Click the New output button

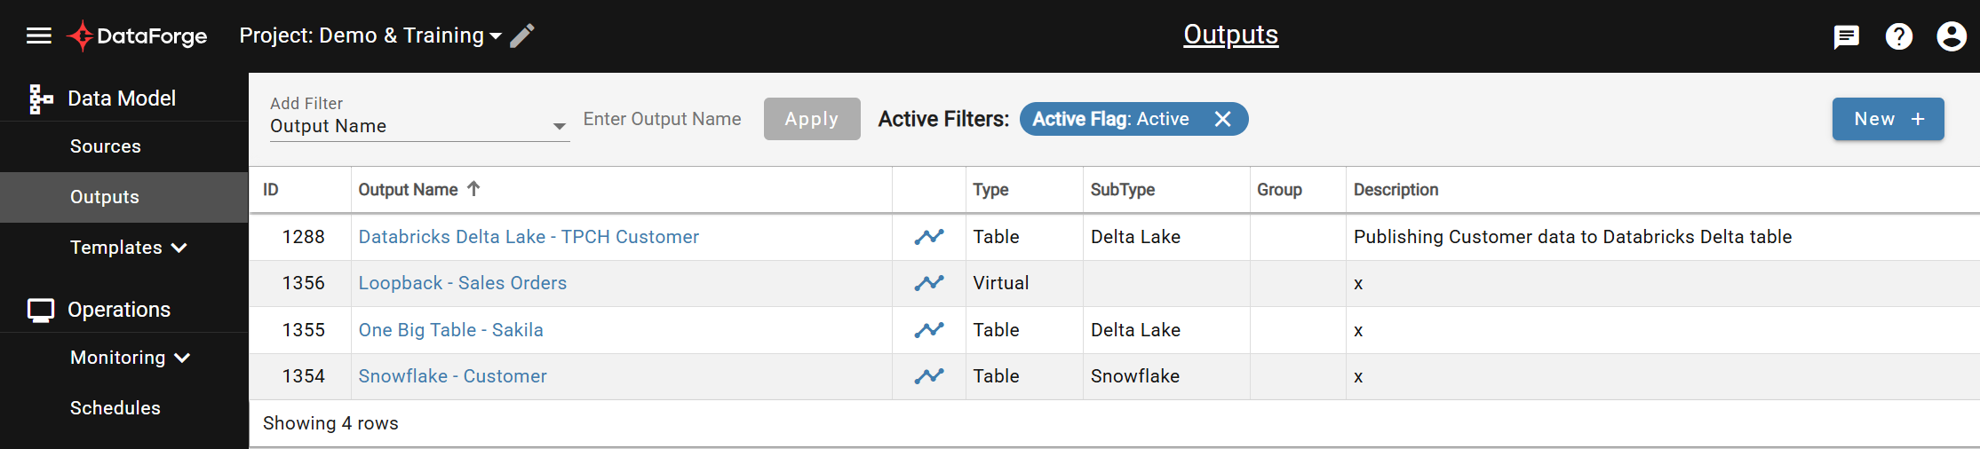click(1888, 119)
